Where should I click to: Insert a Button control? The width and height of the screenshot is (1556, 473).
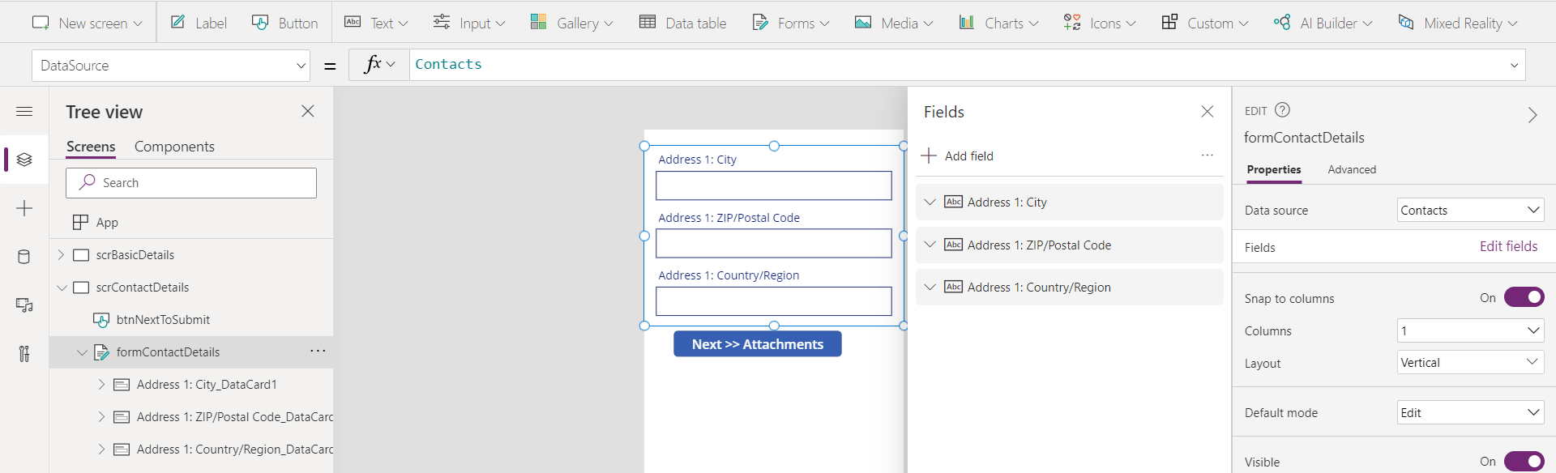tap(284, 23)
